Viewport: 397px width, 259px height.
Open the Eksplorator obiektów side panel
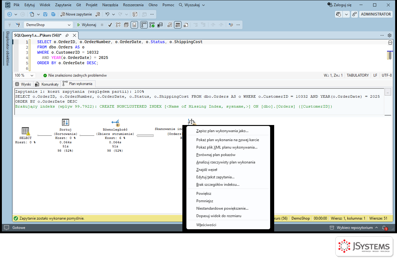coord(7,48)
